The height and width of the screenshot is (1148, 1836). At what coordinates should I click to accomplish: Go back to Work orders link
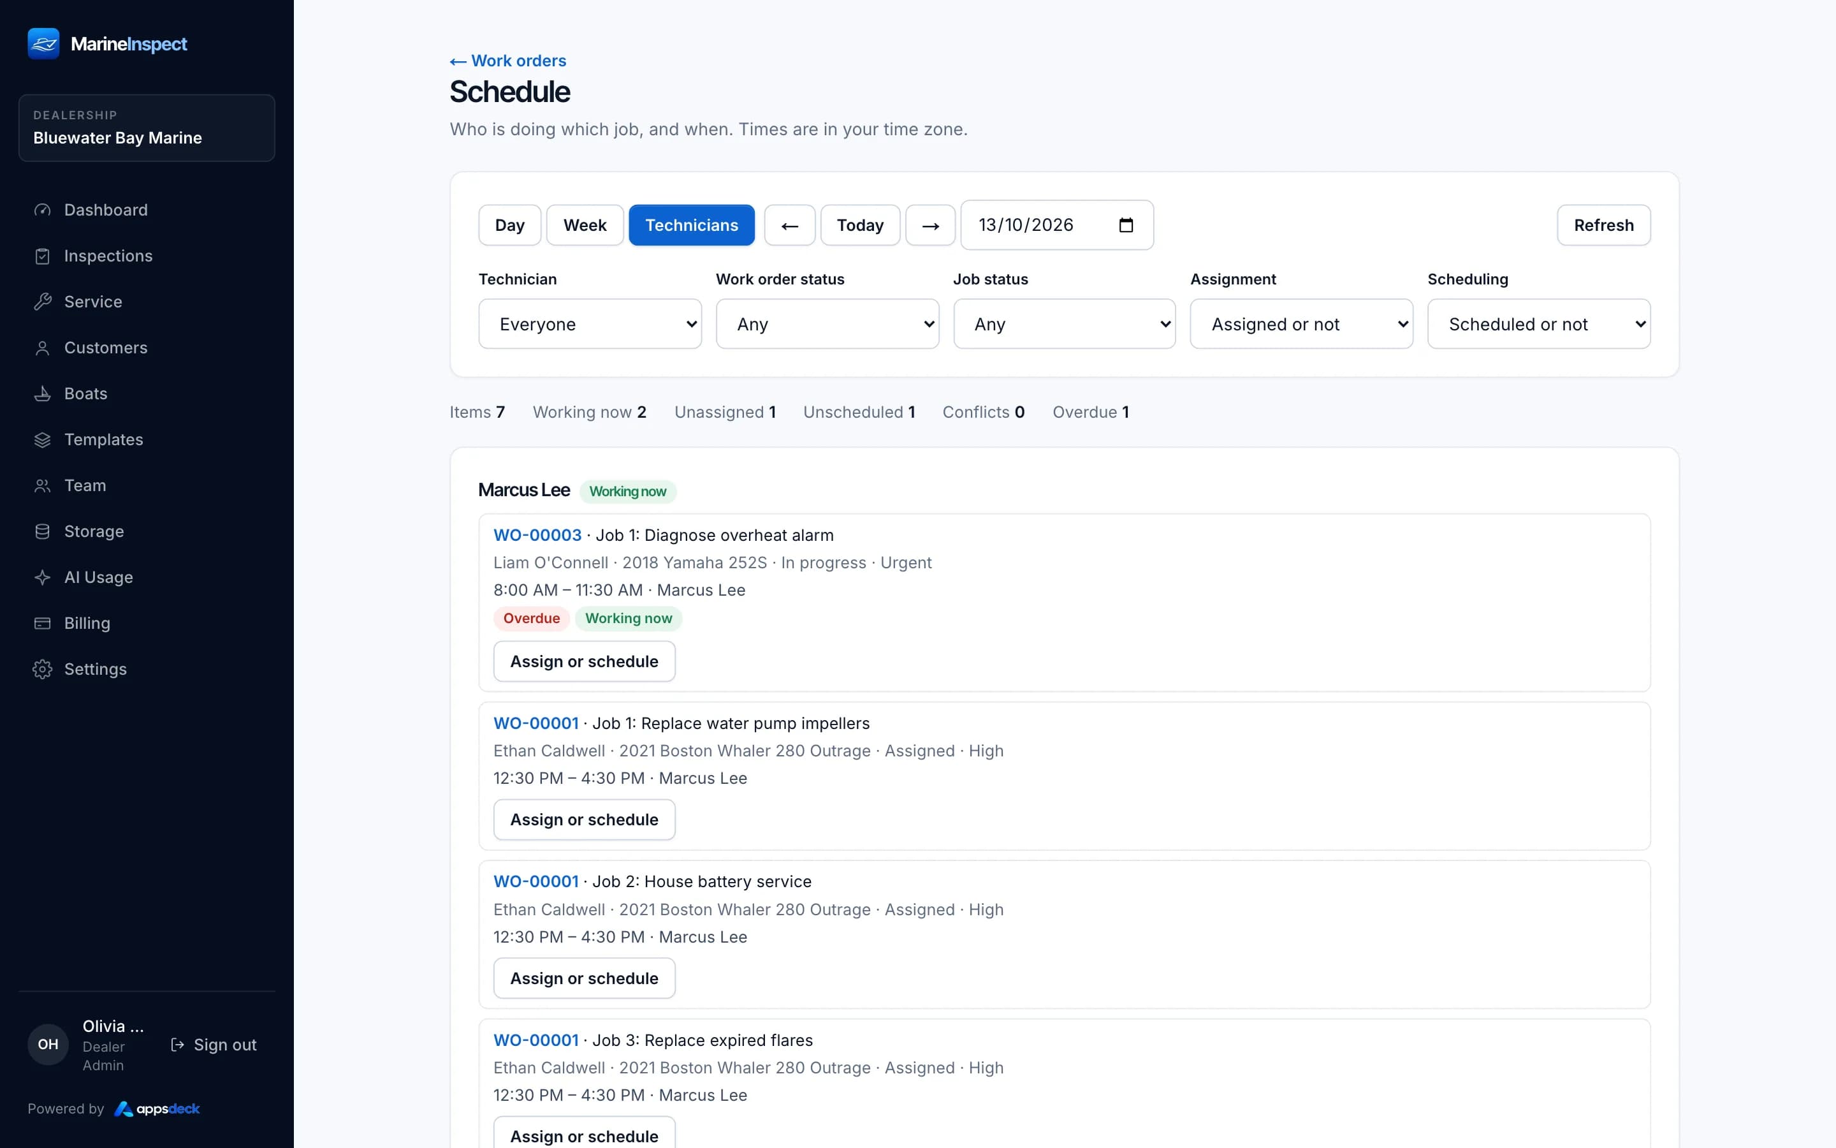pos(508,61)
